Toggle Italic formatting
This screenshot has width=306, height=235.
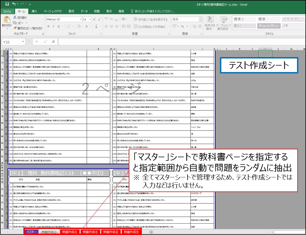tap(53, 26)
